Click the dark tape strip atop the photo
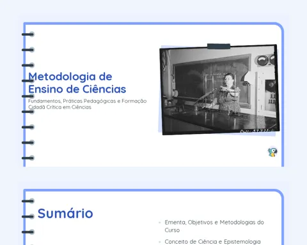 219,46
